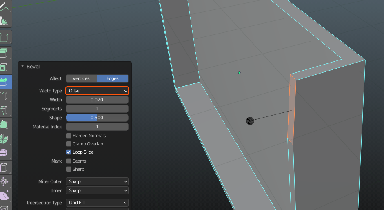Collapse the Bevel operator panel
Viewport: 384px width, 210px height.
click(x=22, y=66)
